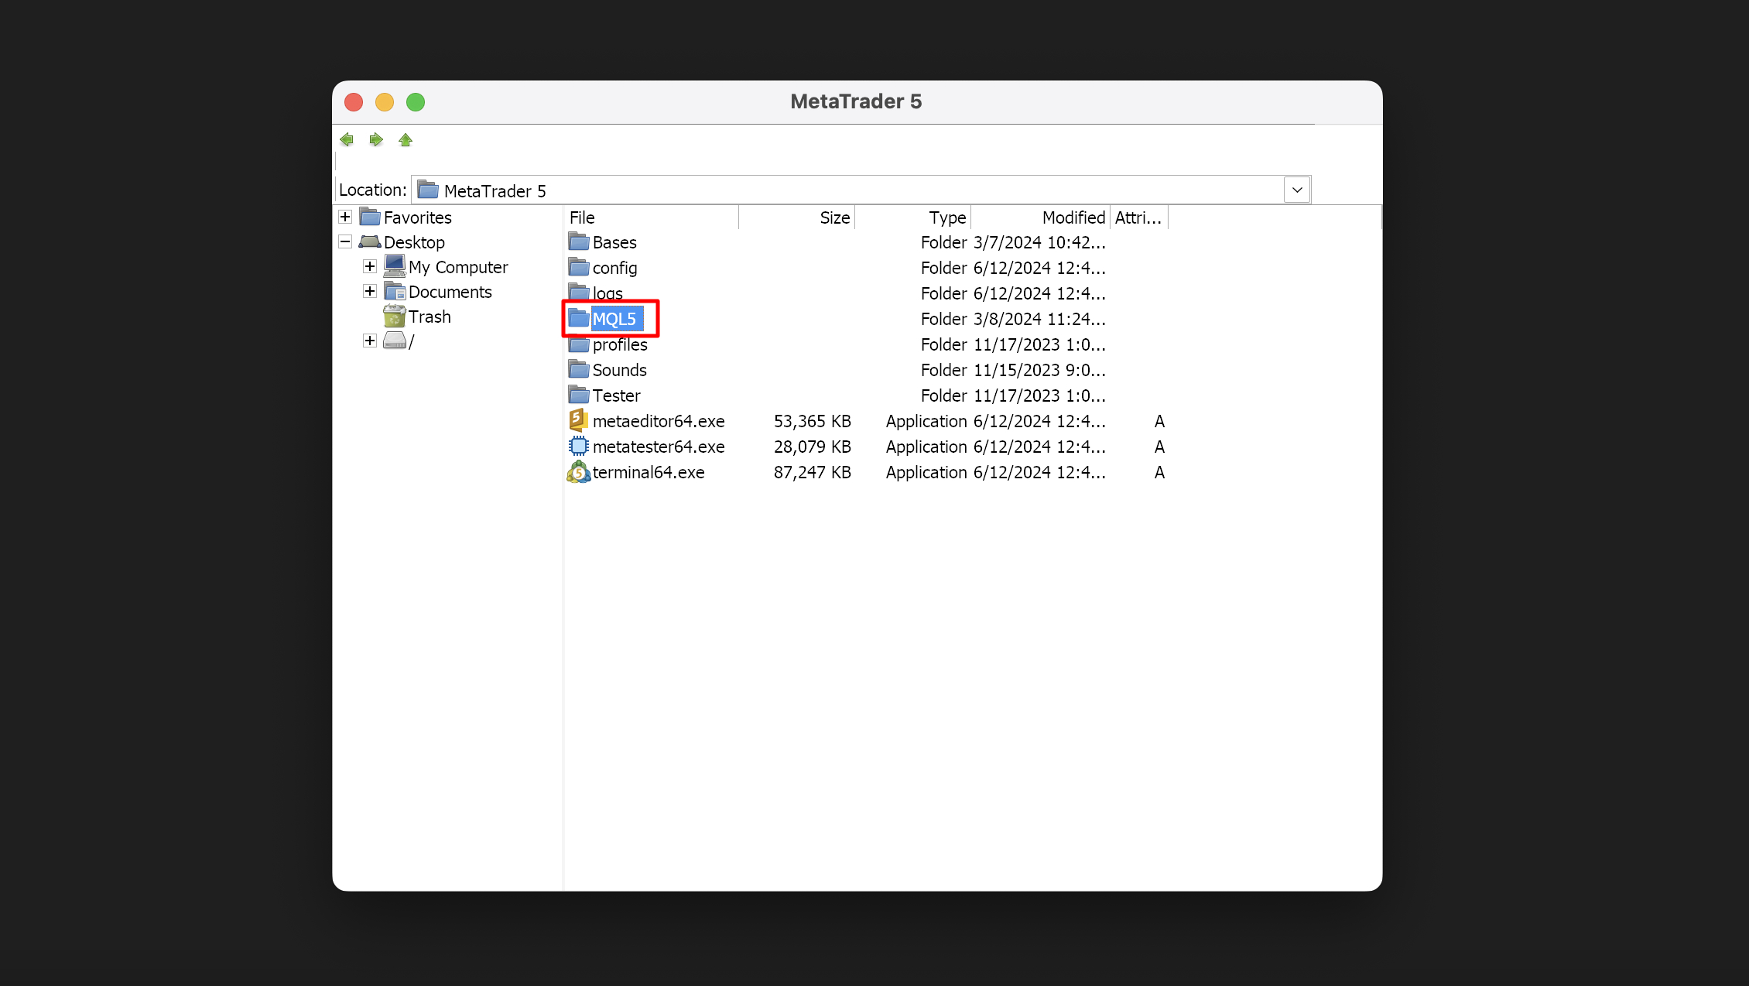Select My Computer in the tree
Screen dimensions: 1749x986
(458, 267)
